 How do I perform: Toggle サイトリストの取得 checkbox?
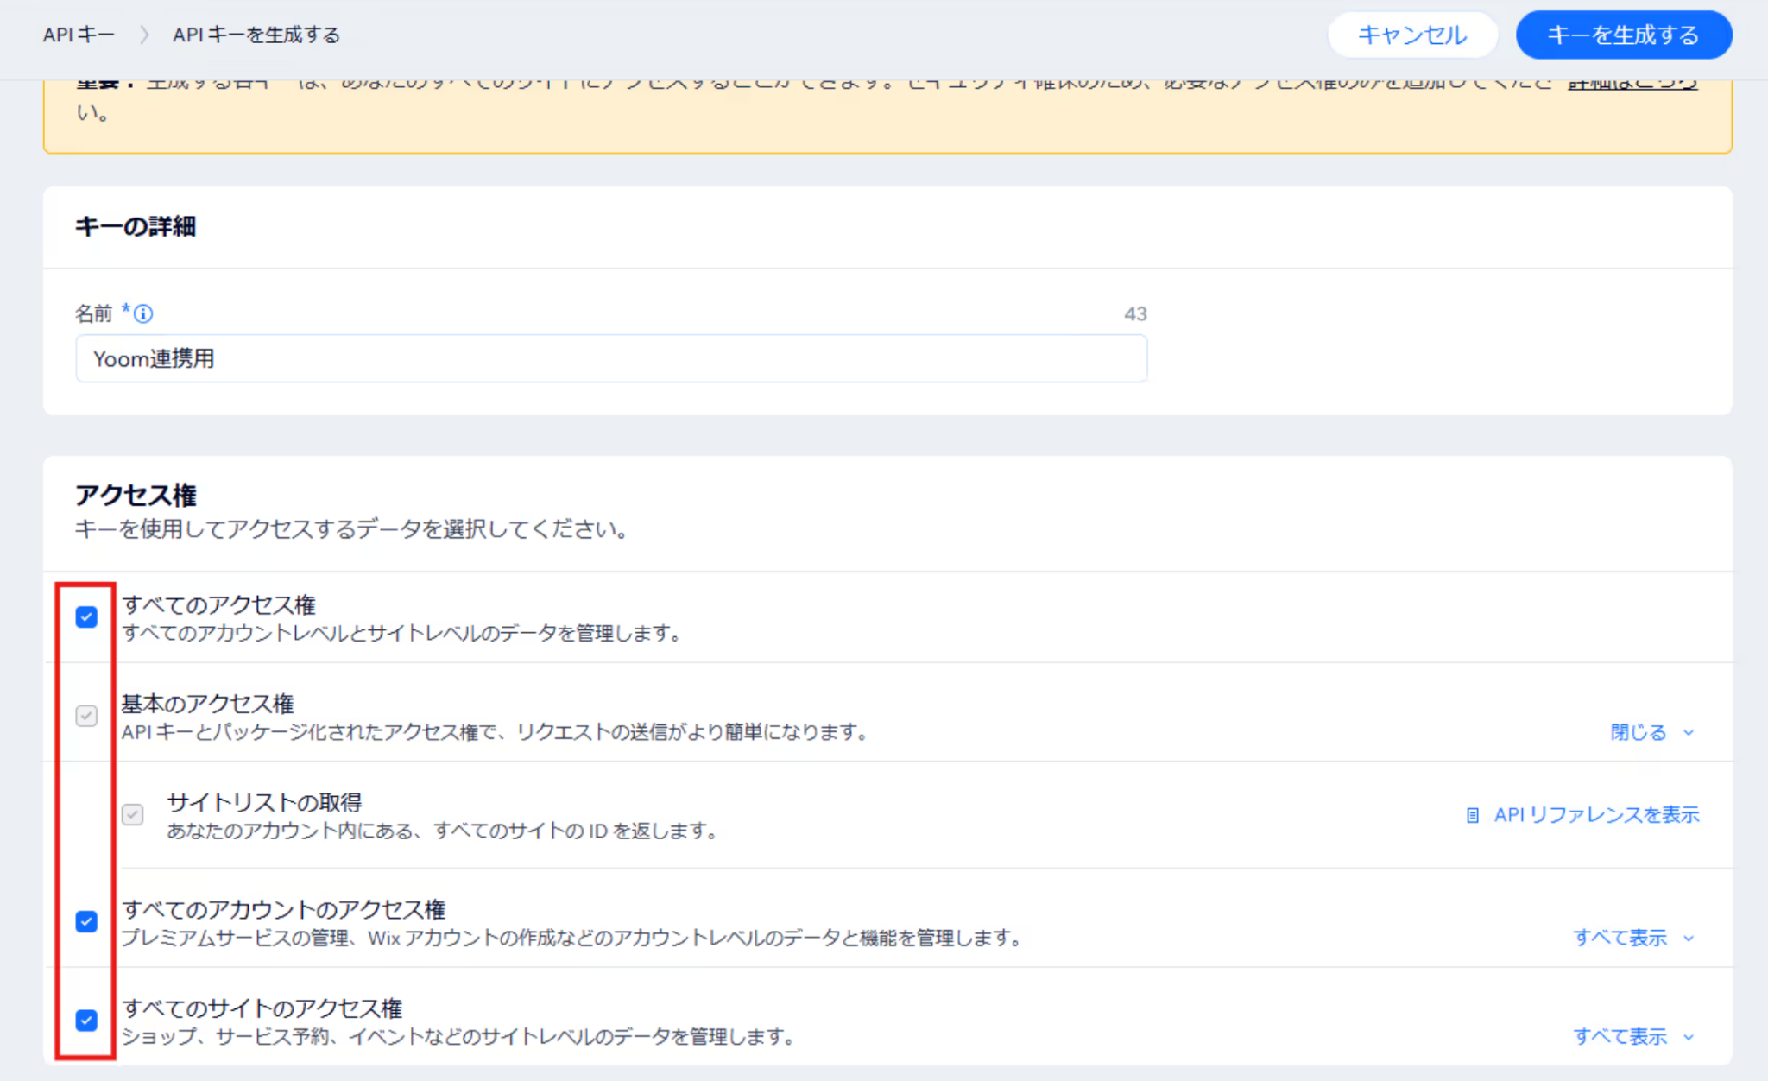point(132,814)
